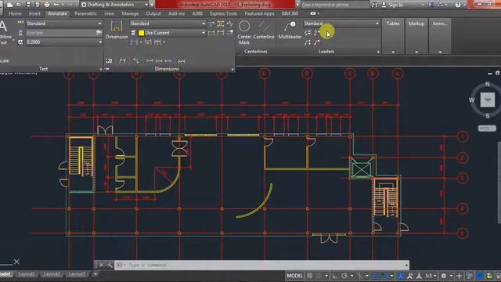The height and width of the screenshot is (282, 501).
Task: Switch to the Home ribbon tab
Action: (15, 13)
